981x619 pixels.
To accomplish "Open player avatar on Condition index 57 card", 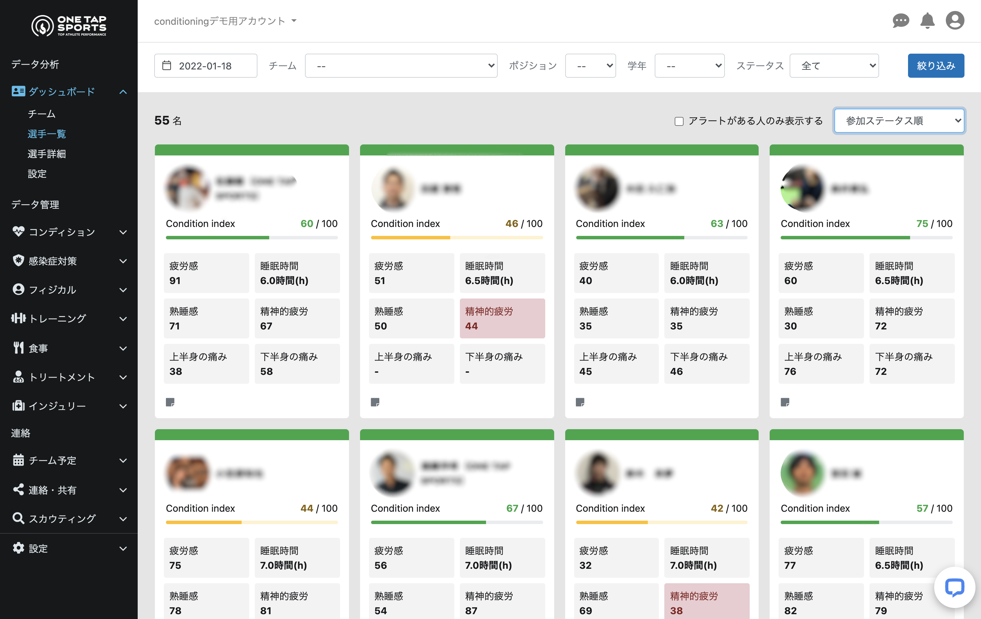I will [803, 473].
